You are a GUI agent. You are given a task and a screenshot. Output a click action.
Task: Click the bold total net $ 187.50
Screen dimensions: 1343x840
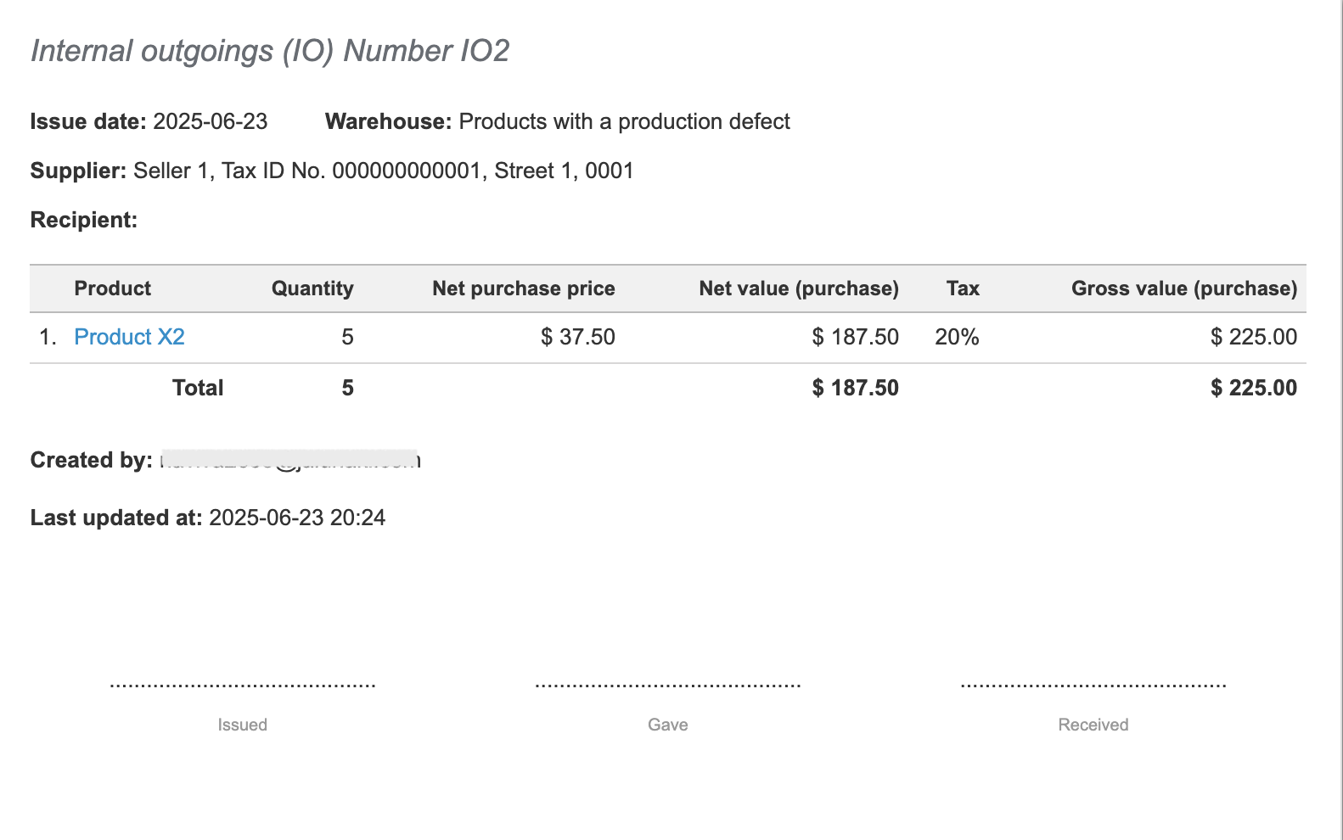855,388
